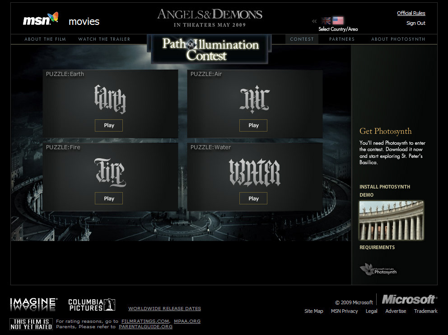Viewport: 448px width, 335px height.
Task: Play the Water puzzle
Action: [253, 198]
